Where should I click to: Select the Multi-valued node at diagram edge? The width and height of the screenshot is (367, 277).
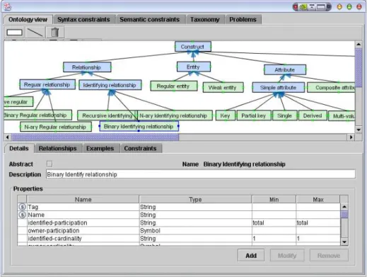click(342, 116)
